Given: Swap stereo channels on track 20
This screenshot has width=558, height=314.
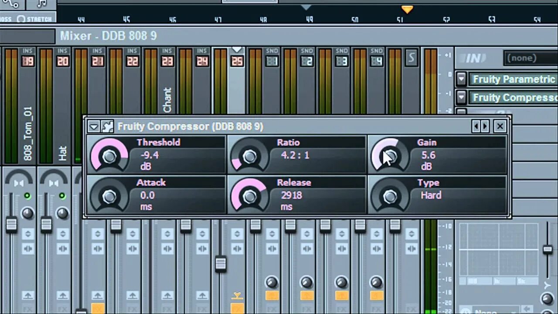Looking at the screenshot, I should tap(63, 249).
